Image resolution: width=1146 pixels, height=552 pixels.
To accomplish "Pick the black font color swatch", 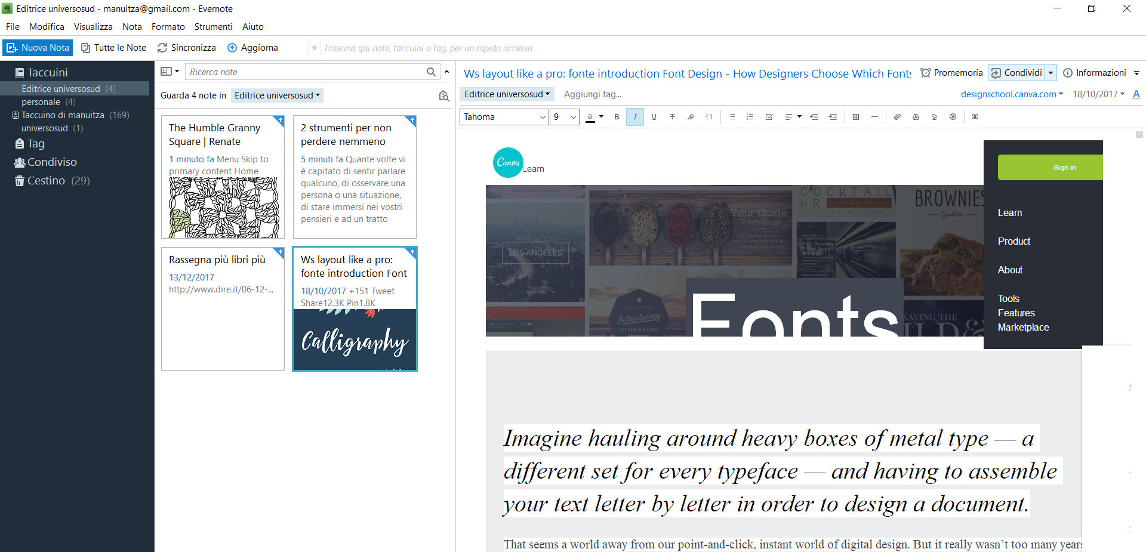I will (590, 117).
